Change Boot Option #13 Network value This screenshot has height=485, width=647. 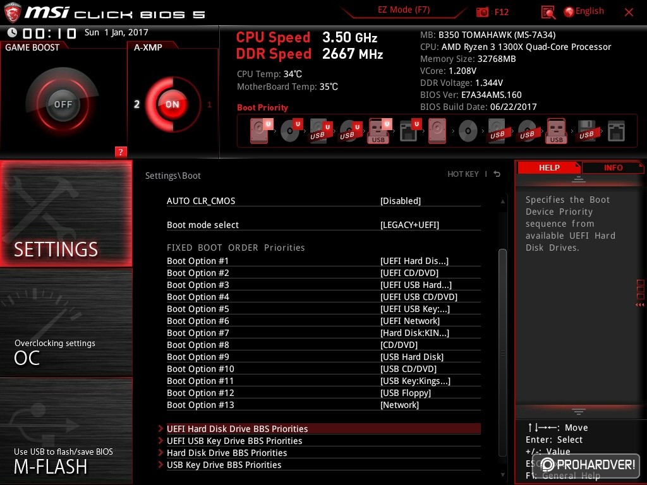[399, 404]
